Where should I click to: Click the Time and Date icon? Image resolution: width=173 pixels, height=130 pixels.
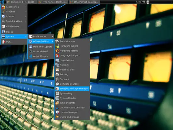[57, 103]
